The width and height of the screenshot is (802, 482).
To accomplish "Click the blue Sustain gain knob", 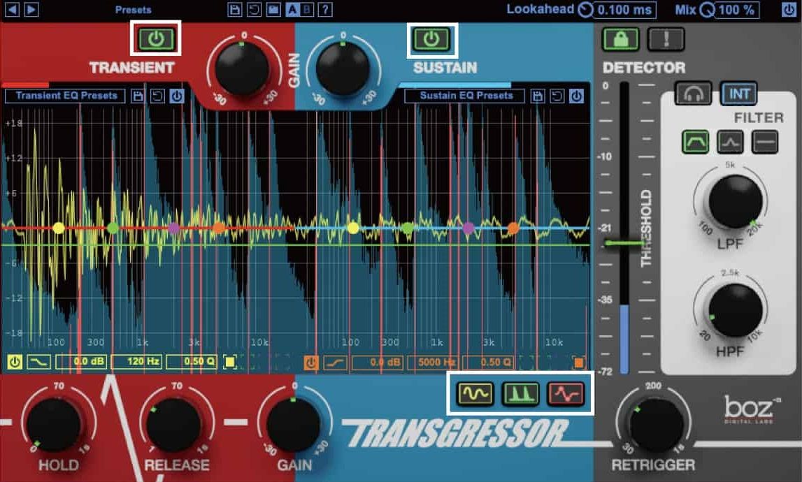I will [x=342, y=68].
